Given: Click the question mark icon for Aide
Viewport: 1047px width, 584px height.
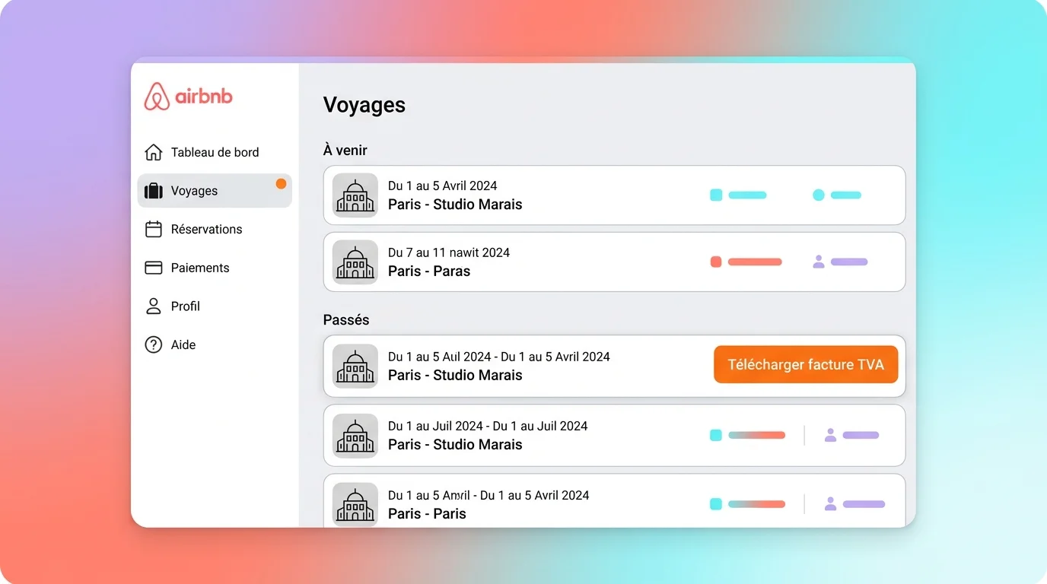Looking at the screenshot, I should 153,344.
